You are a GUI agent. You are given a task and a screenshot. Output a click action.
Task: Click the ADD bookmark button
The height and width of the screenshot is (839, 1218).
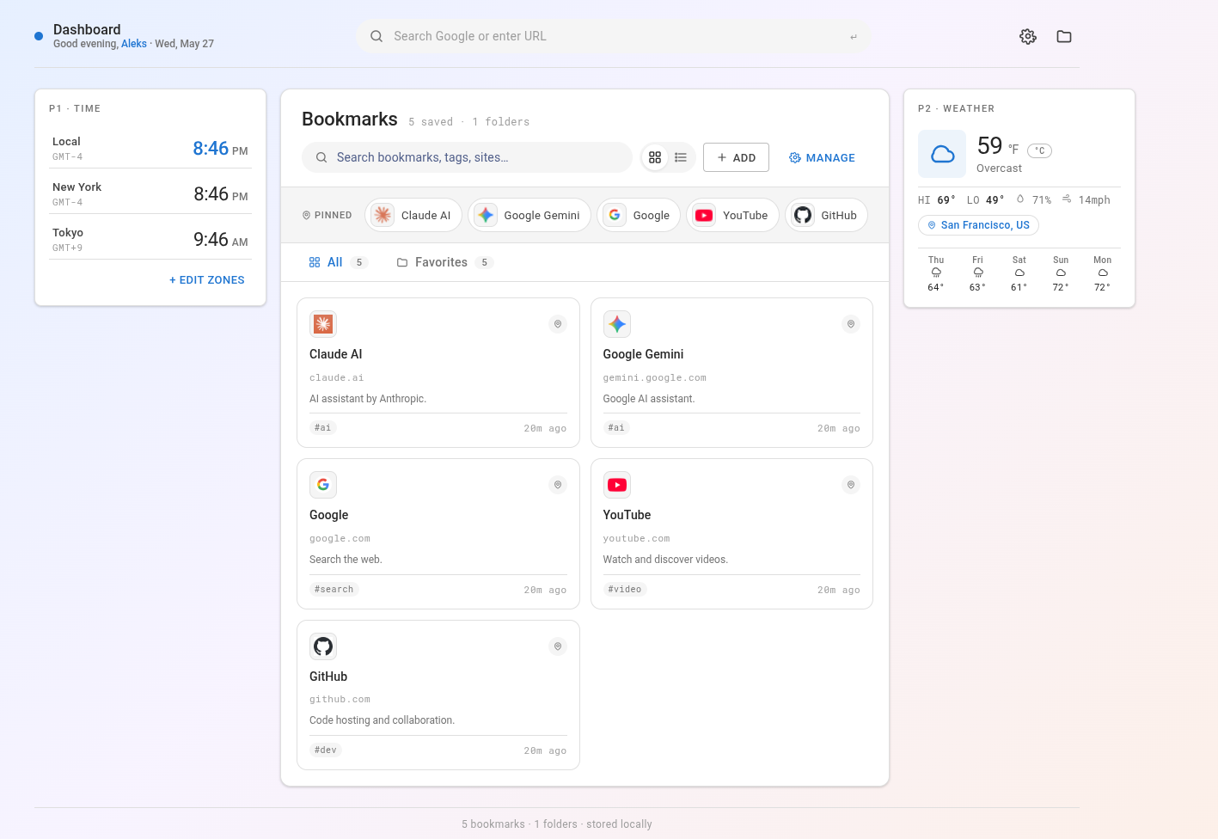click(x=736, y=157)
